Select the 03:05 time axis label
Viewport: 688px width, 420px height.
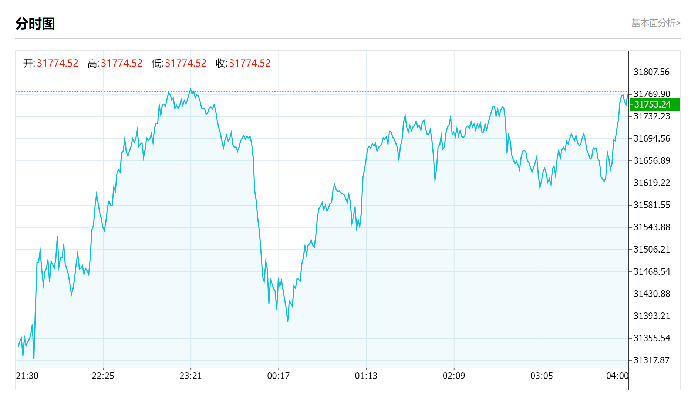pos(541,376)
